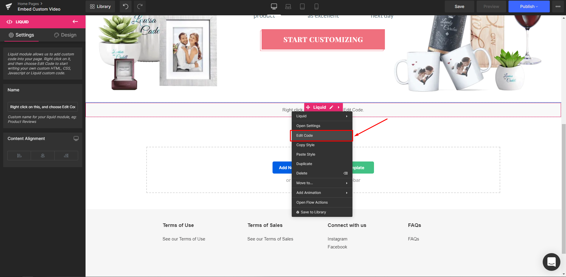
Task: Click the redo arrow icon
Action: coord(140,6)
